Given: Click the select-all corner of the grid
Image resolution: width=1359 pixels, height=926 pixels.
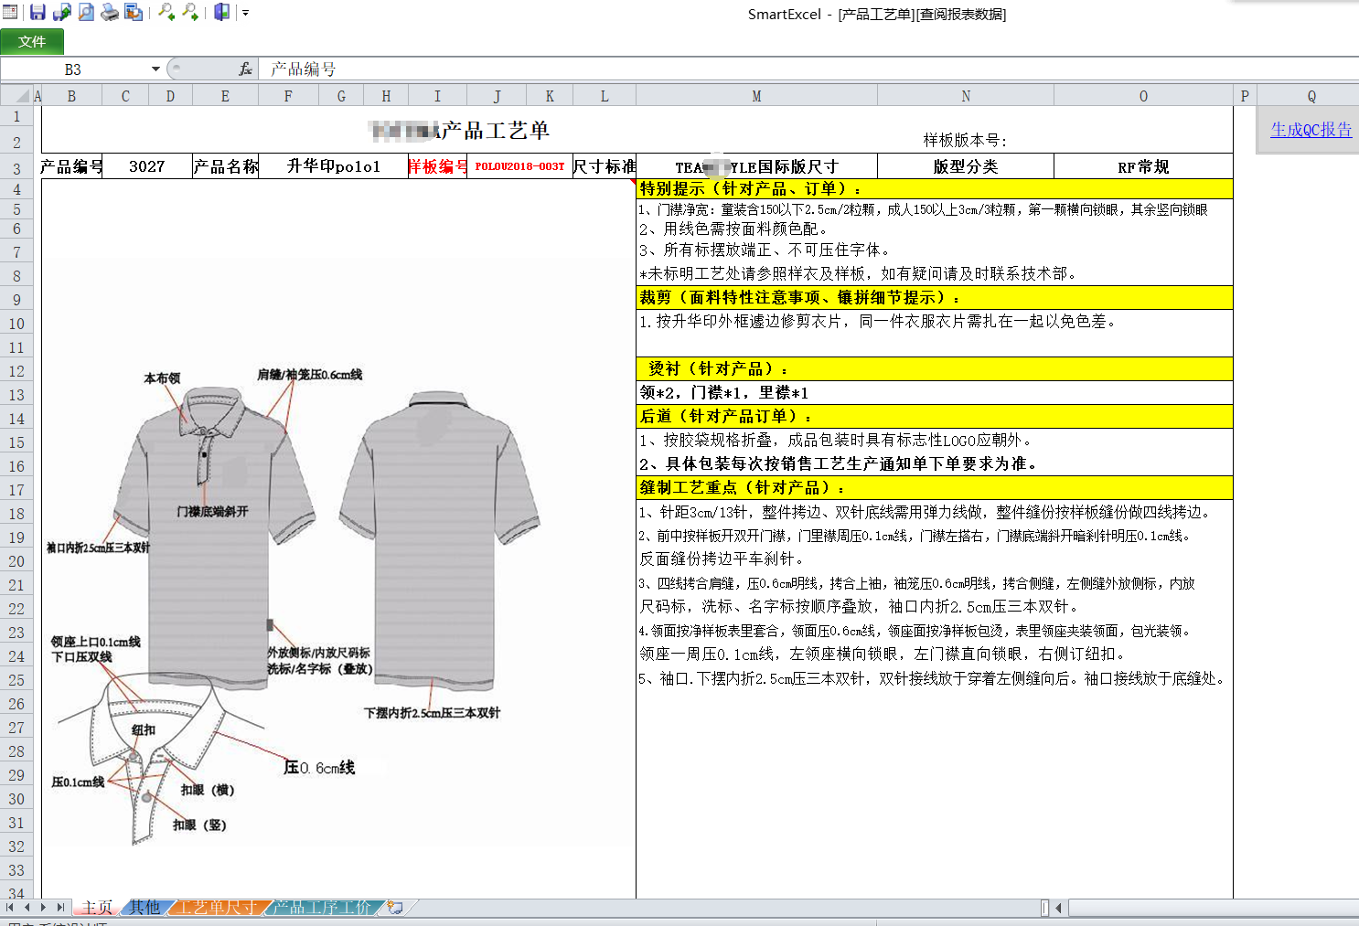Looking at the screenshot, I should tap(16, 96).
